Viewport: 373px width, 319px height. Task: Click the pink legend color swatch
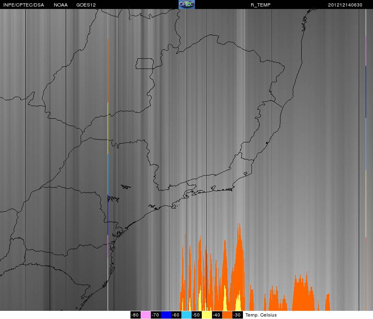click(x=146, y=315)
